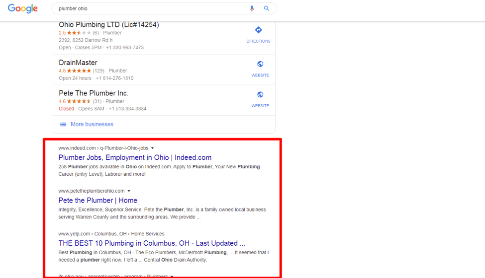Click the 4.6 star rating (31) for Pete The Plumber
The image size is (485, 278).
[80, 101]
